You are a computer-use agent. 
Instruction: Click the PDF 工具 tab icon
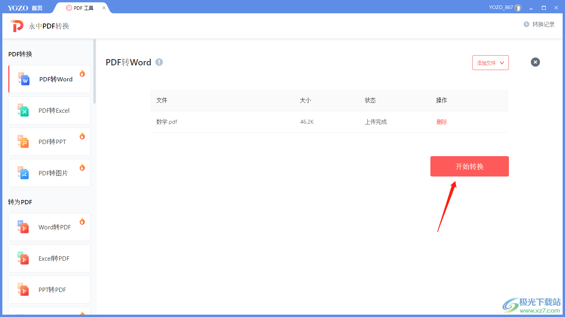click(x=69, y=8)
